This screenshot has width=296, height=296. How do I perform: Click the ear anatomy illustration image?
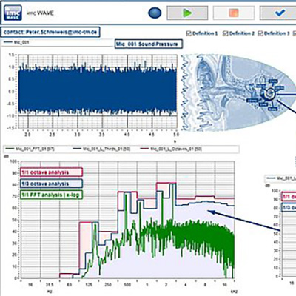[x=238, y=92]
